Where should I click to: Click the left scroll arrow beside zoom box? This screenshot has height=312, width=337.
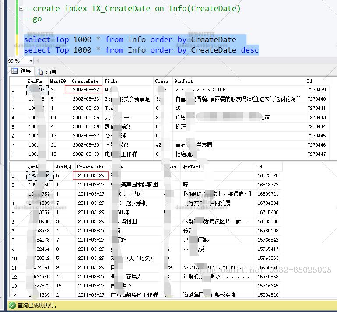38,61
